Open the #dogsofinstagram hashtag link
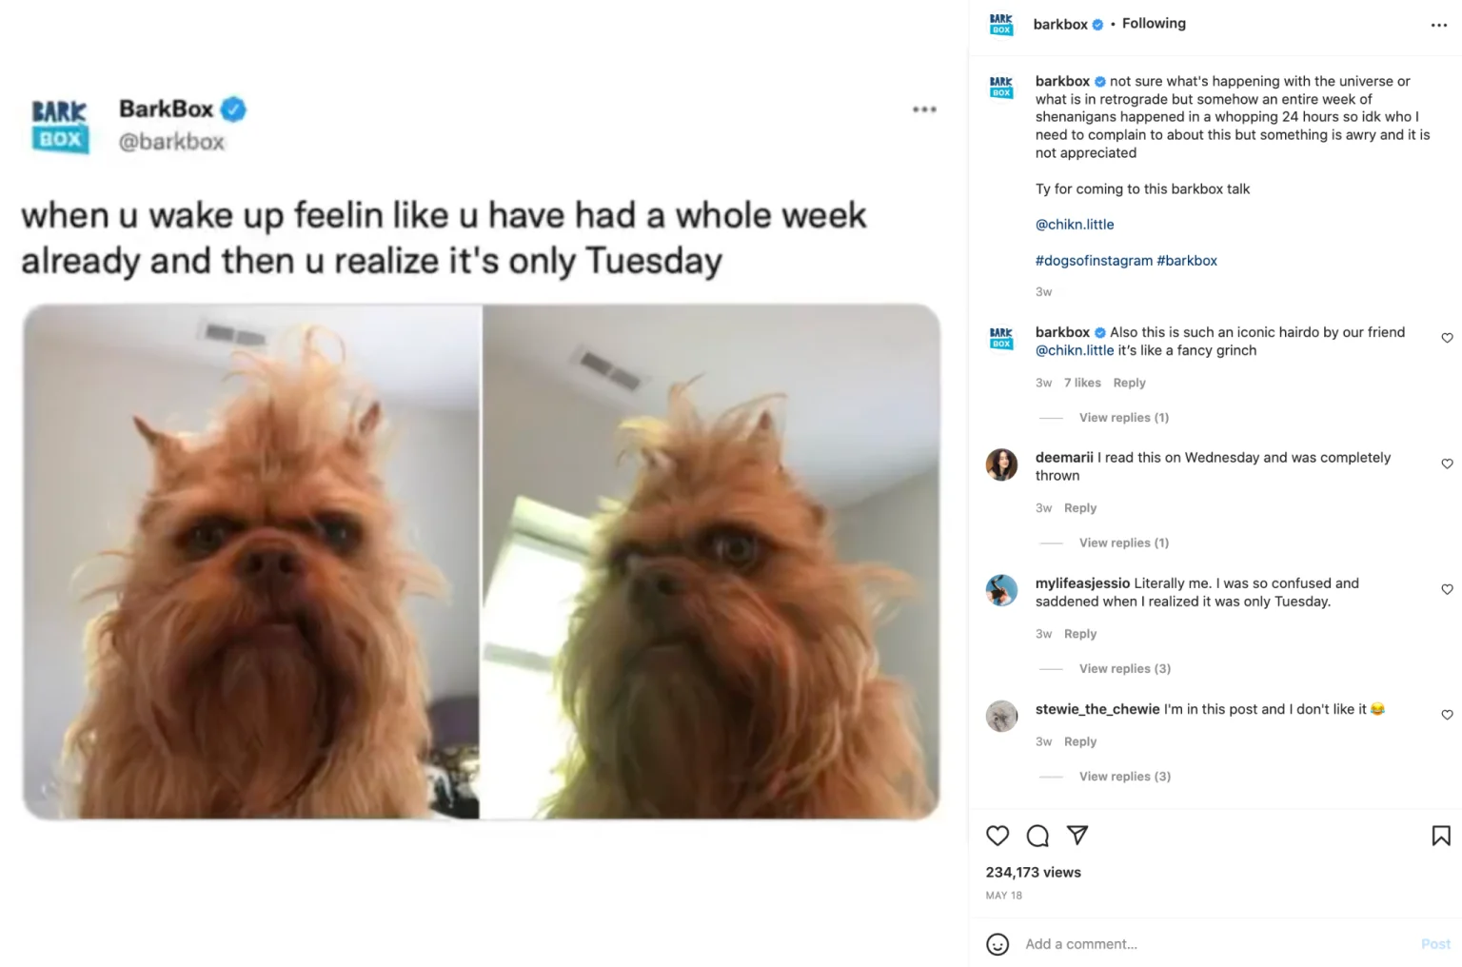 (x=1094, y=260)
